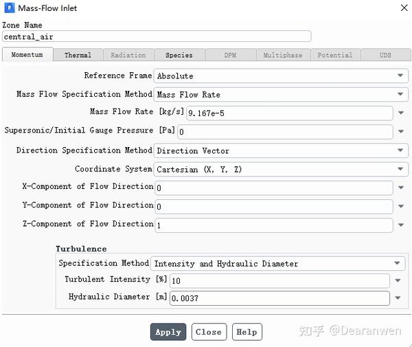Click the Fluent app icon in title bar
The image size is (412, 347).
(x=10, y=8)
